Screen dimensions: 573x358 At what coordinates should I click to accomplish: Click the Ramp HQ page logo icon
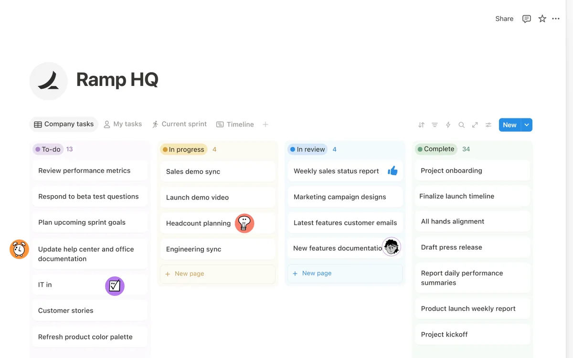click(48, 81)
